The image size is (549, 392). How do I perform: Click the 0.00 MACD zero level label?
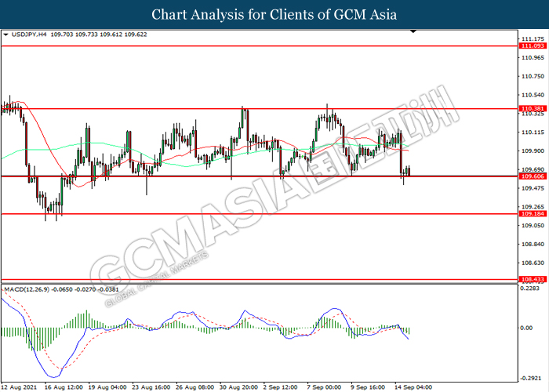pos(529,328)
